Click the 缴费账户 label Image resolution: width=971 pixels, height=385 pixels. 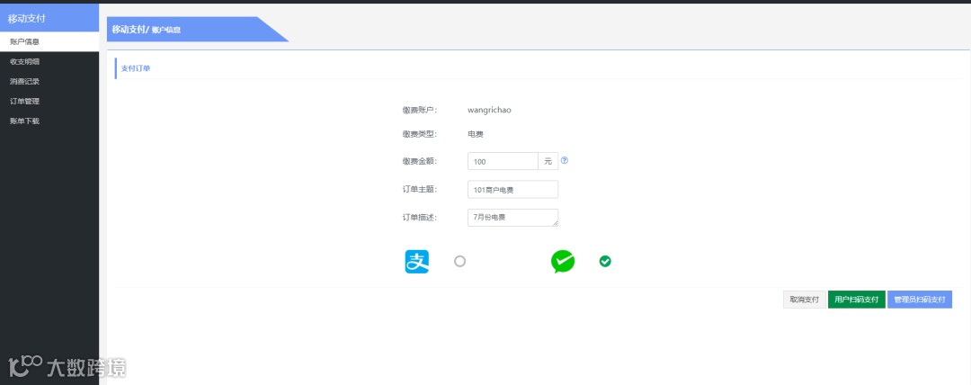[x=420, y=110]
